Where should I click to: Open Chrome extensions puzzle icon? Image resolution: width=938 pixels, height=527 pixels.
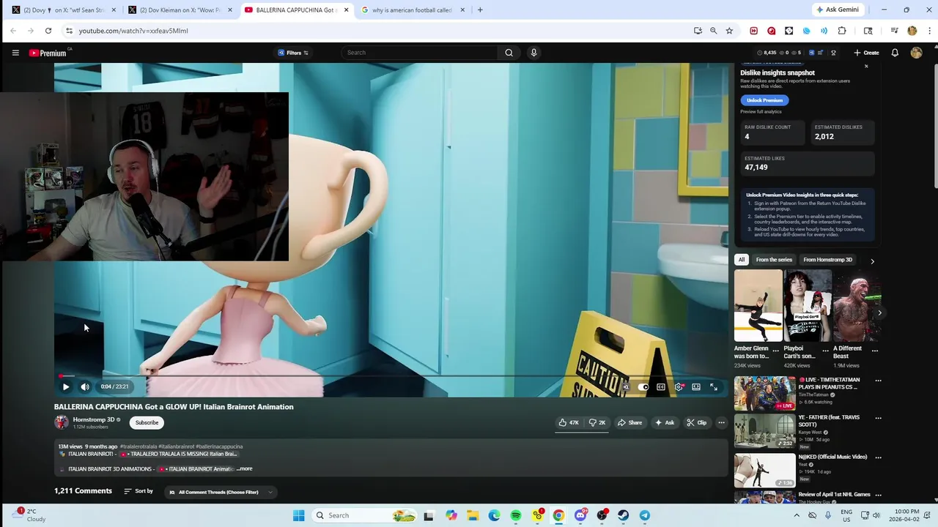point(842,31)
